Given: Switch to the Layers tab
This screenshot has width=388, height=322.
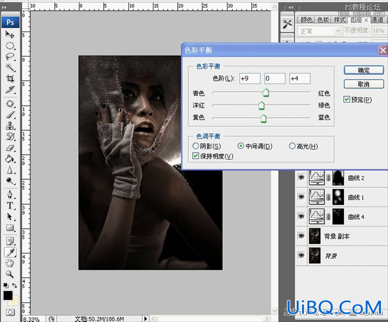Looking at the screenshot, I should pos(356,20).
